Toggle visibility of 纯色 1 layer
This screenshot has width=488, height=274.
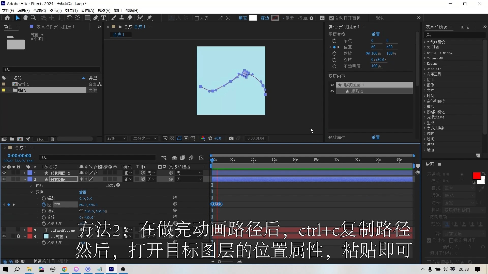pyautogui.click(x=4, y=236)
